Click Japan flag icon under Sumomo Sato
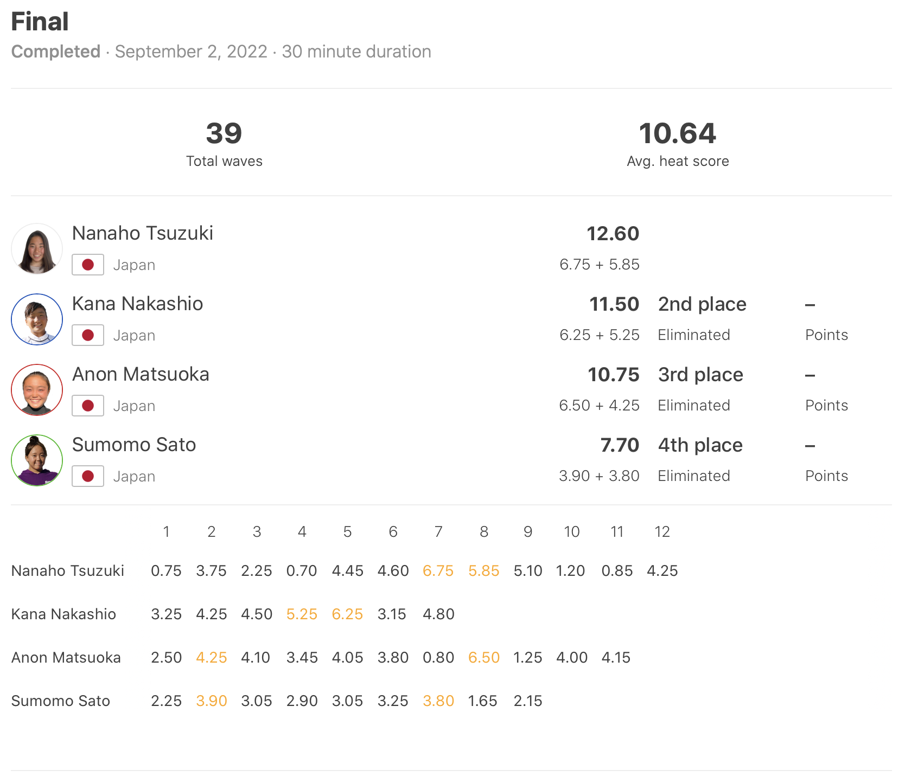This screenshot has width=905, height=783. click(88, 476)
